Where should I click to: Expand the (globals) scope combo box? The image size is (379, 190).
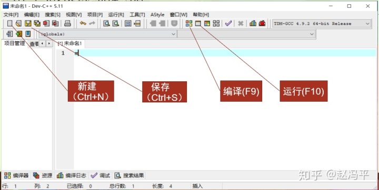107,34
